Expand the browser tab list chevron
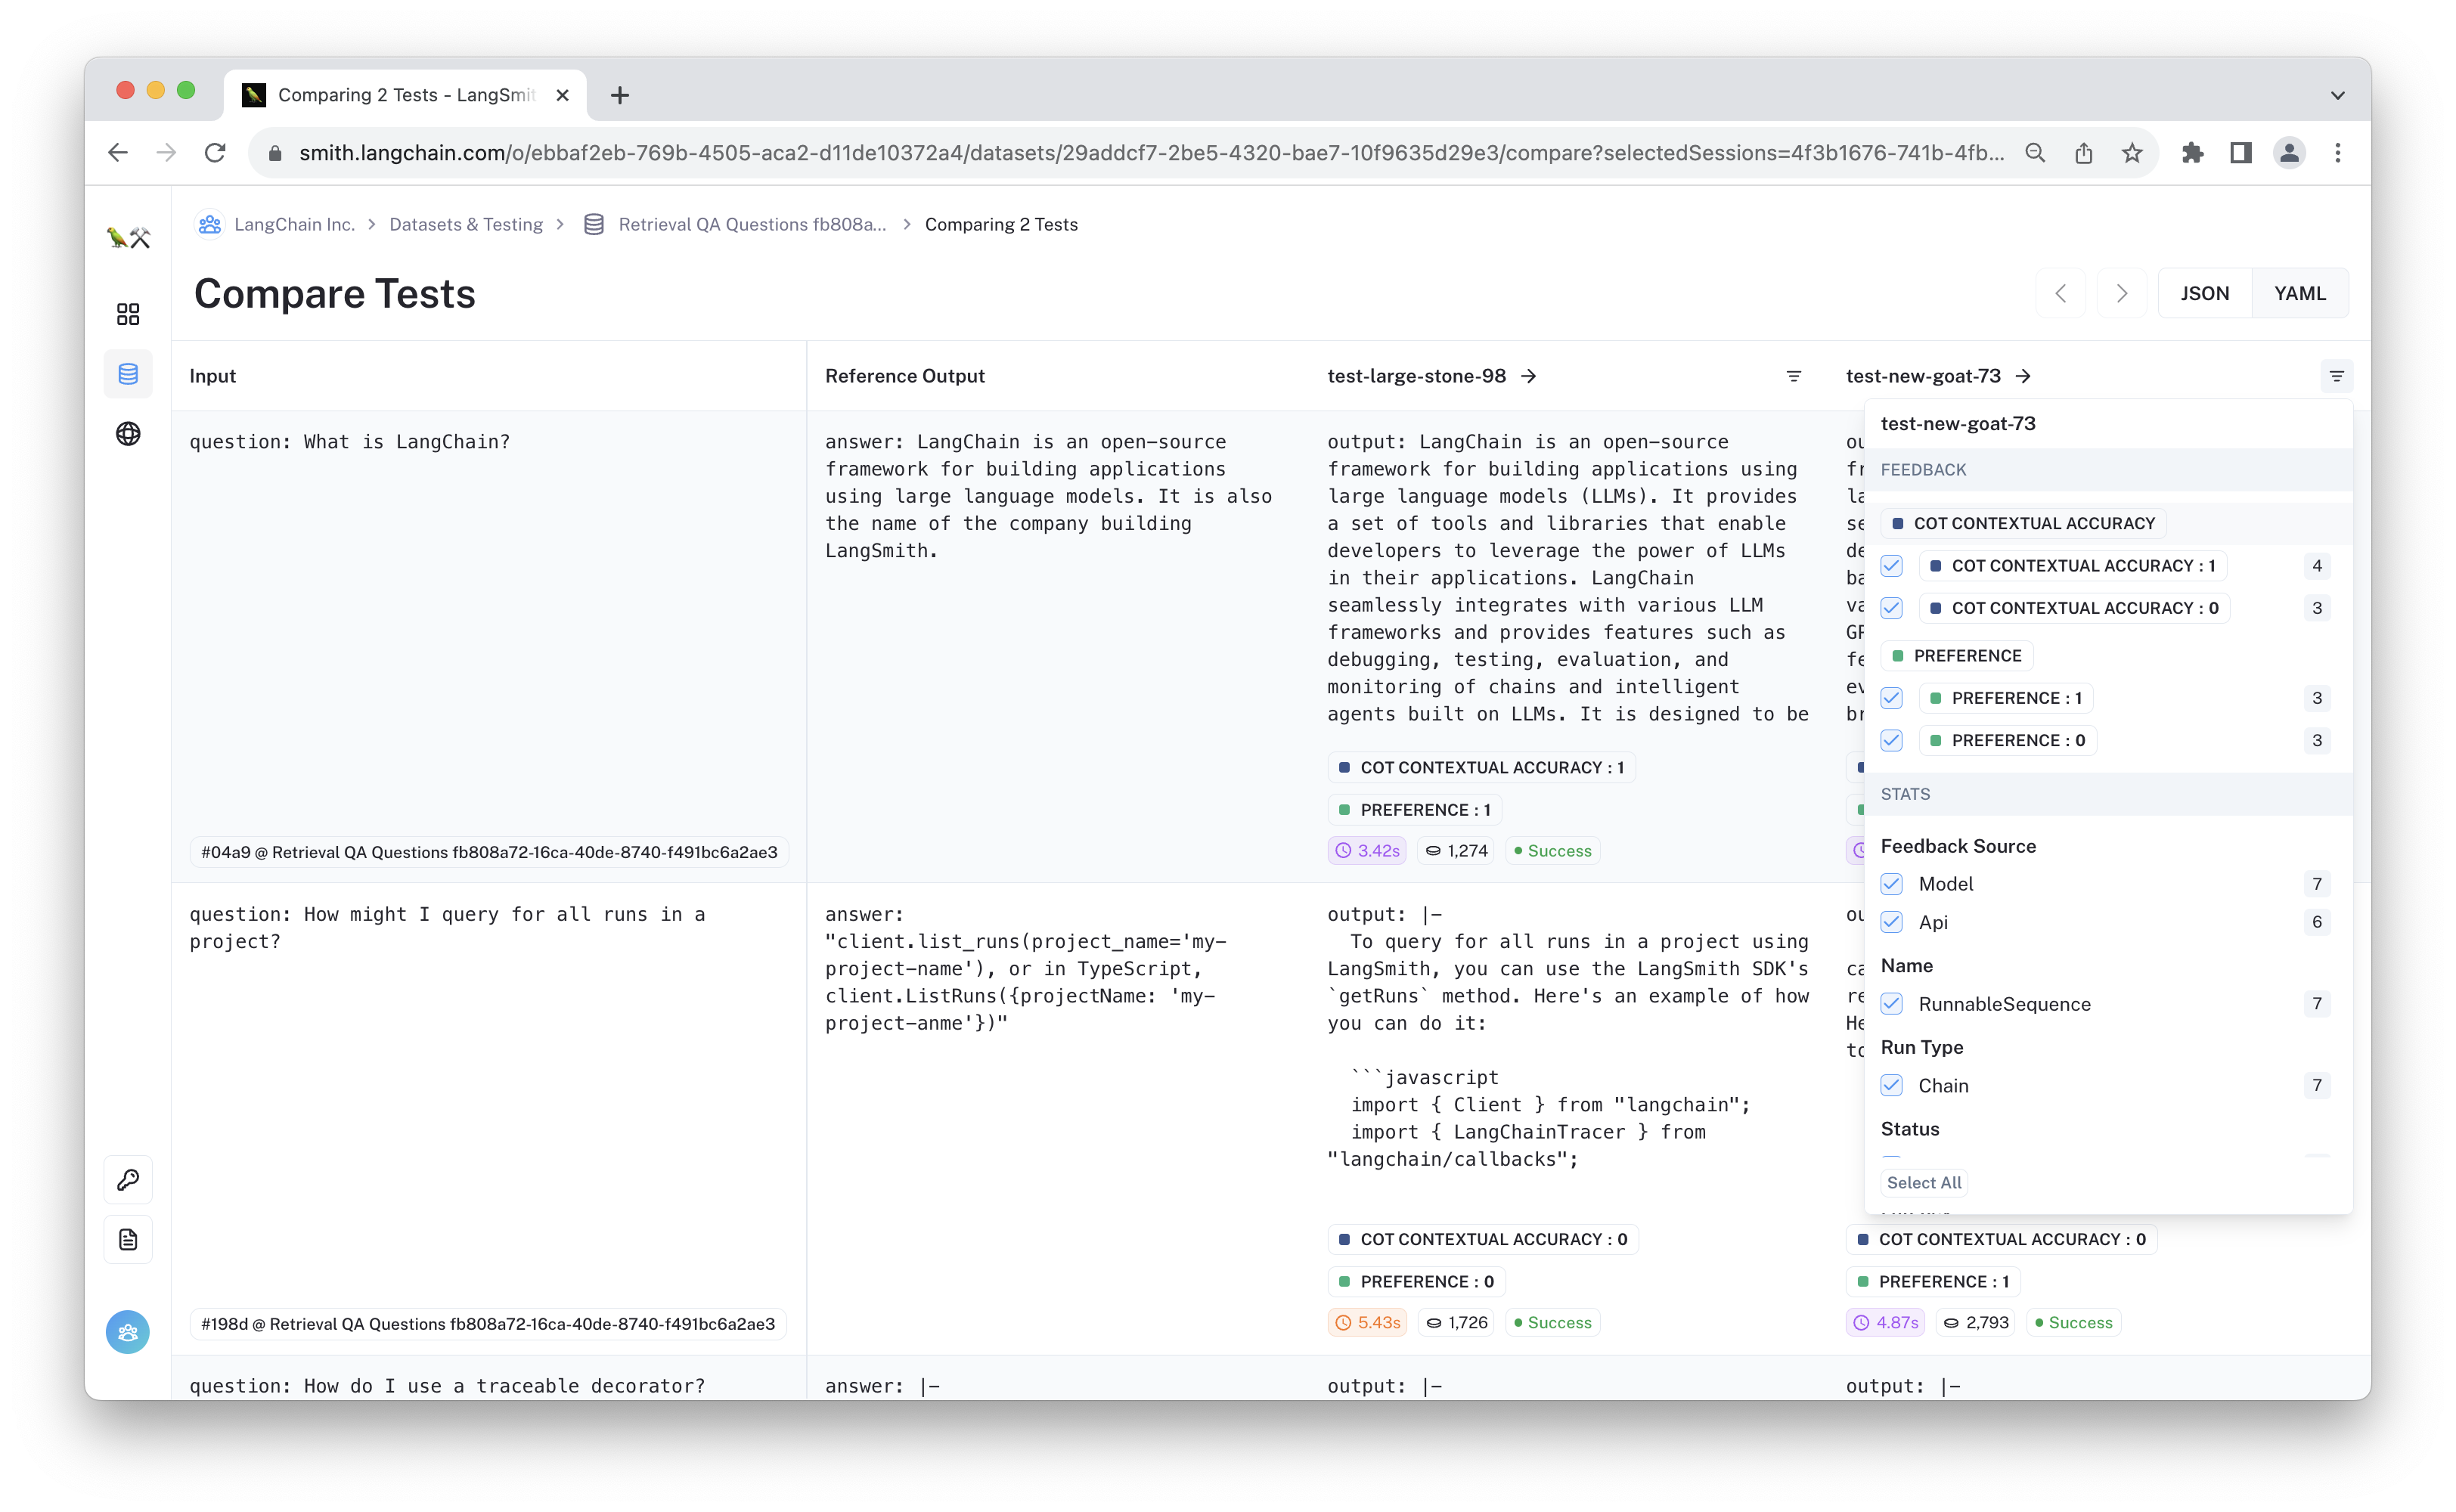 [2337, 95]
